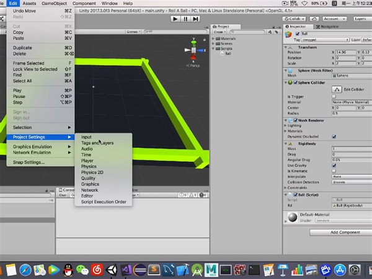Image resolution: width=372 pixels, height=279 pixels.
Task: Click the Play button in Unity toolbar
Action: point(175,19)
